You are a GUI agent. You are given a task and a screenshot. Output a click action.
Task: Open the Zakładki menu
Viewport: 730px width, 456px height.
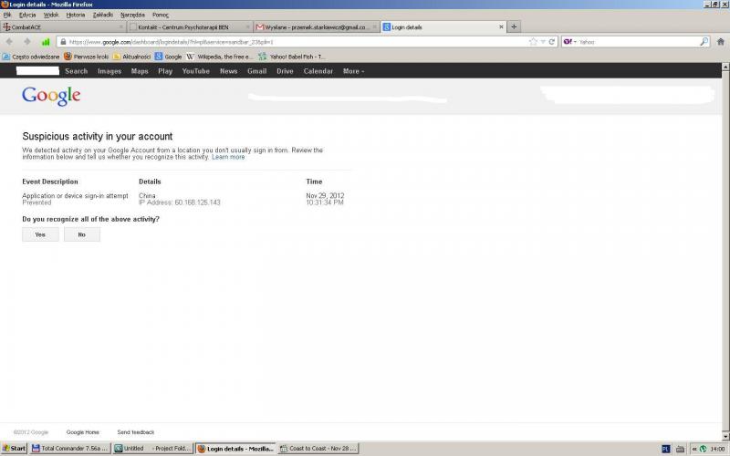(x=103, y=15)
